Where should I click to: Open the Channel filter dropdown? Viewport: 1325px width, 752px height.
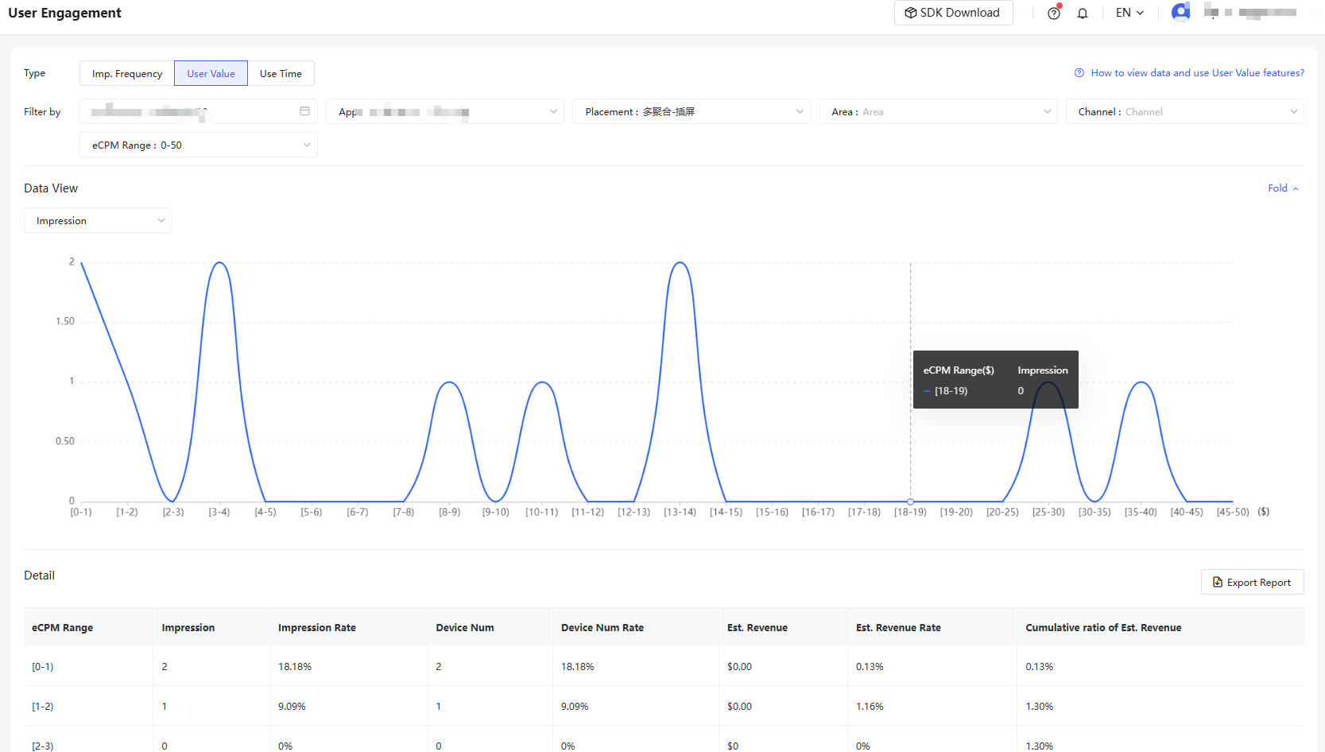[1185, 111]
